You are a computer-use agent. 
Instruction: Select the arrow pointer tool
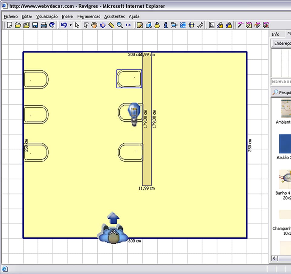77,25
